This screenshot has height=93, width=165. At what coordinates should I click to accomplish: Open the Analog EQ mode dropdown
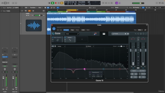(x=61, y=46)
